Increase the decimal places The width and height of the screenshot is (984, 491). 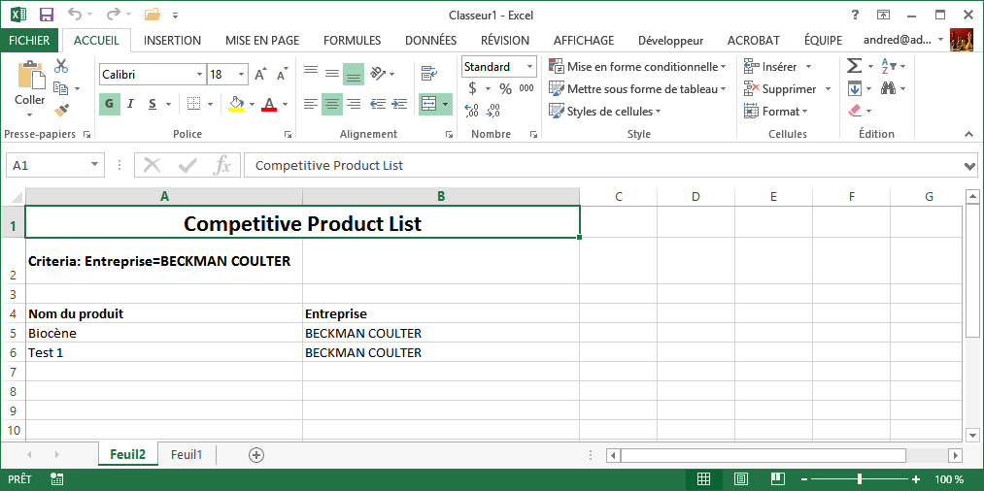point(471,111)
